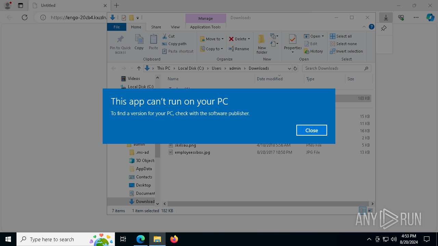Screen dimensions: 438x246
Task: Click Edit in Open group
Action: pos(311,44)
